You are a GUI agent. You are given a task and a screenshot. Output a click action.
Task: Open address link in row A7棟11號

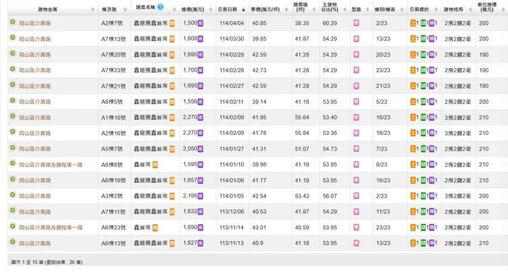click(35, 212)
